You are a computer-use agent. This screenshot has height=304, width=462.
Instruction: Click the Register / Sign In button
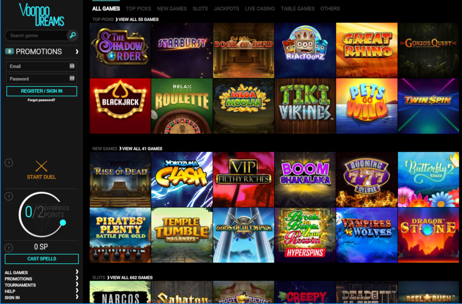(42, 91)
